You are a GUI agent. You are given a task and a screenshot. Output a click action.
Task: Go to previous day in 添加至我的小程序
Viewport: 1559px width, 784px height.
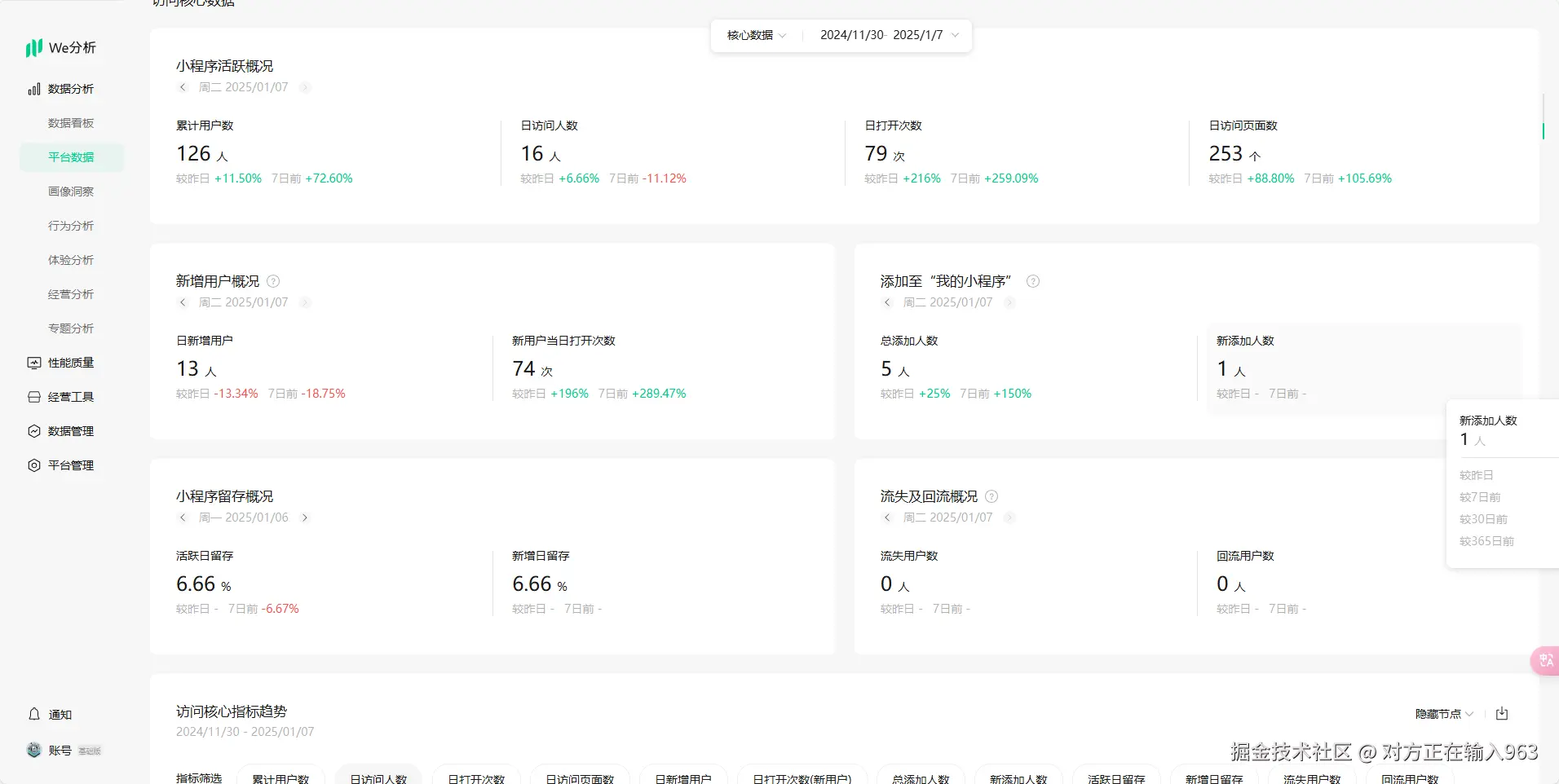(887, 302)
